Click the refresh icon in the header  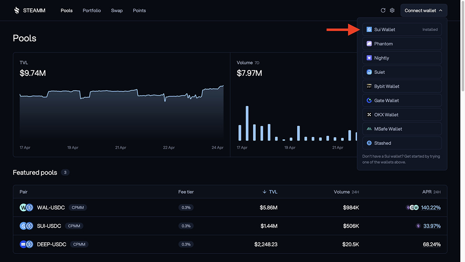[x=383, y=10]
